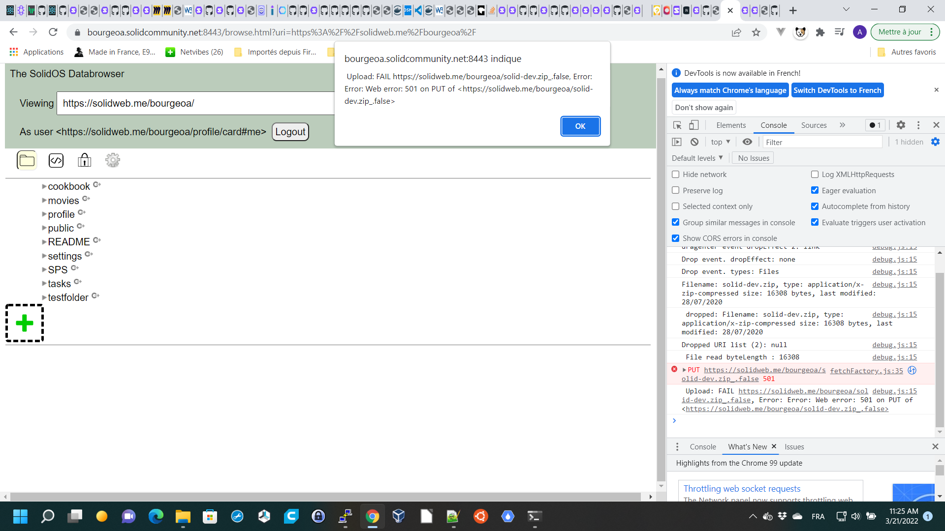Enable the Preserve log checkbox

[675, 190]
